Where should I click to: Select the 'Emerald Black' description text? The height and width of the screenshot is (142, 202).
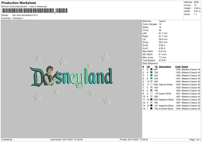tap(166, 109)
